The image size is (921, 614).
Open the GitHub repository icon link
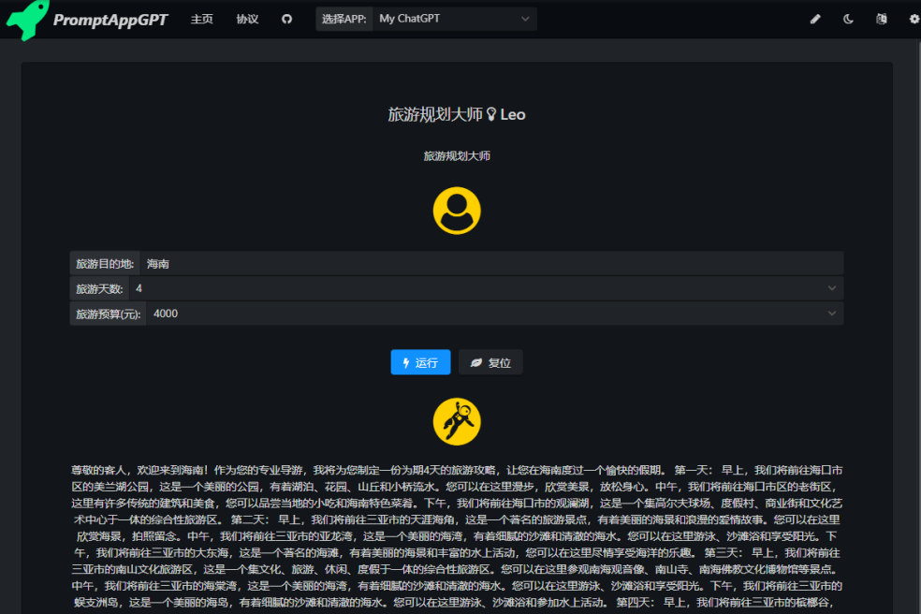pos(286,20)
